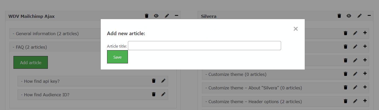Delete the Silvera section
Screen dimensions: 379x110
click(x=339, y=16)
